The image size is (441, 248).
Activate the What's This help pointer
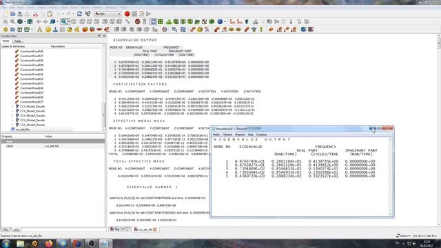(88, 14)
